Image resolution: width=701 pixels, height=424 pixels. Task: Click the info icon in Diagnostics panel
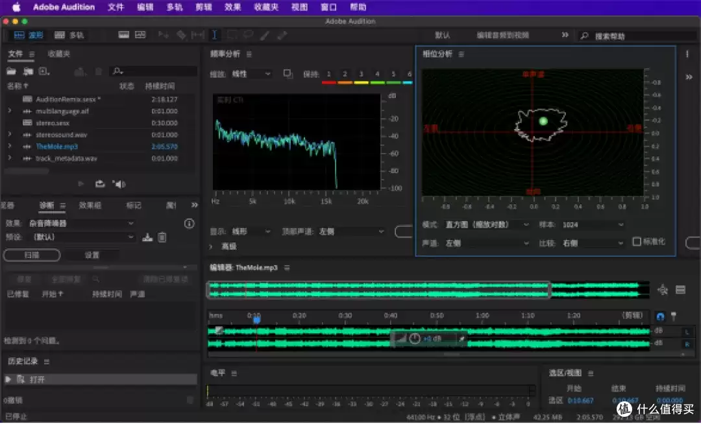(189, 224)
